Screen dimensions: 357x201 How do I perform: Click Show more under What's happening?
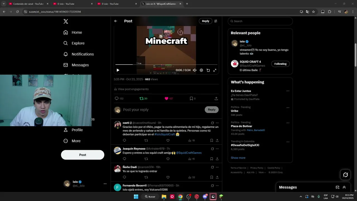[238, 158]
